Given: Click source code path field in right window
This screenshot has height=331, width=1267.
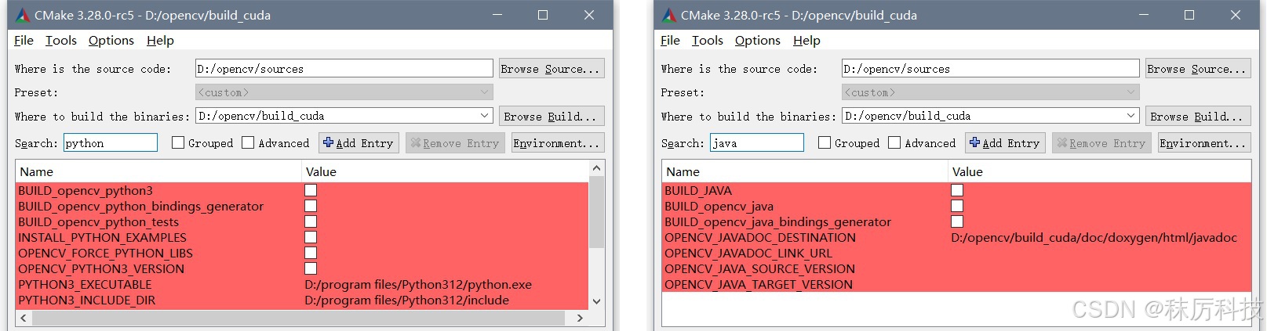Looking at the screenshot, I should tap(990, 69).
